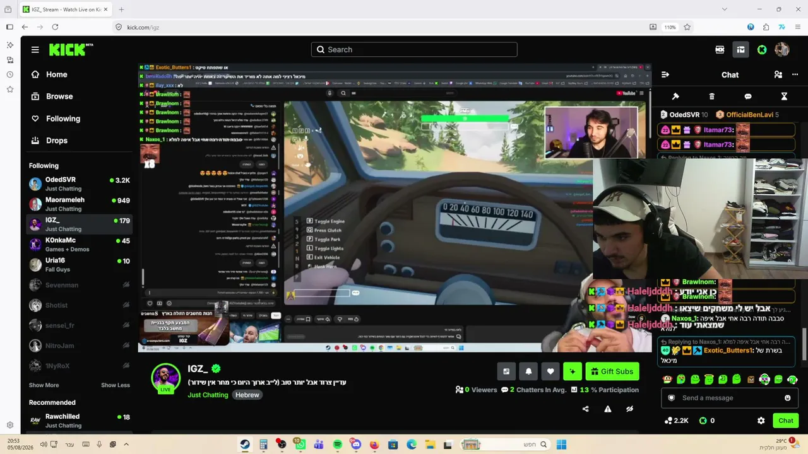Click the stream clip icon in top bar
The height and width of the screenshot is (454, 808).
point(720,50)
